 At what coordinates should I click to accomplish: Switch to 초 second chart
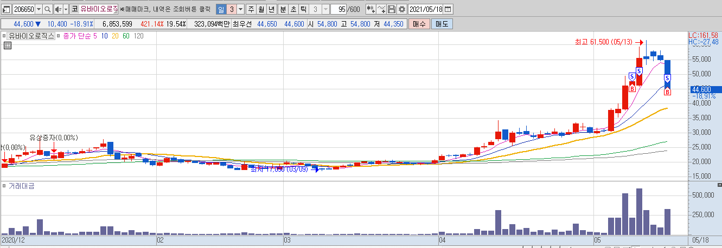(293, 9)
